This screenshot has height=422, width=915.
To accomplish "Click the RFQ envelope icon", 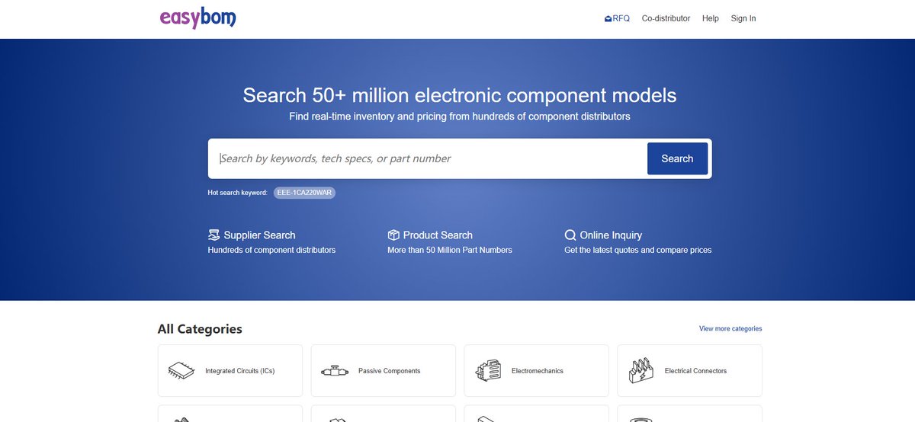I will (x=608, y=18).
